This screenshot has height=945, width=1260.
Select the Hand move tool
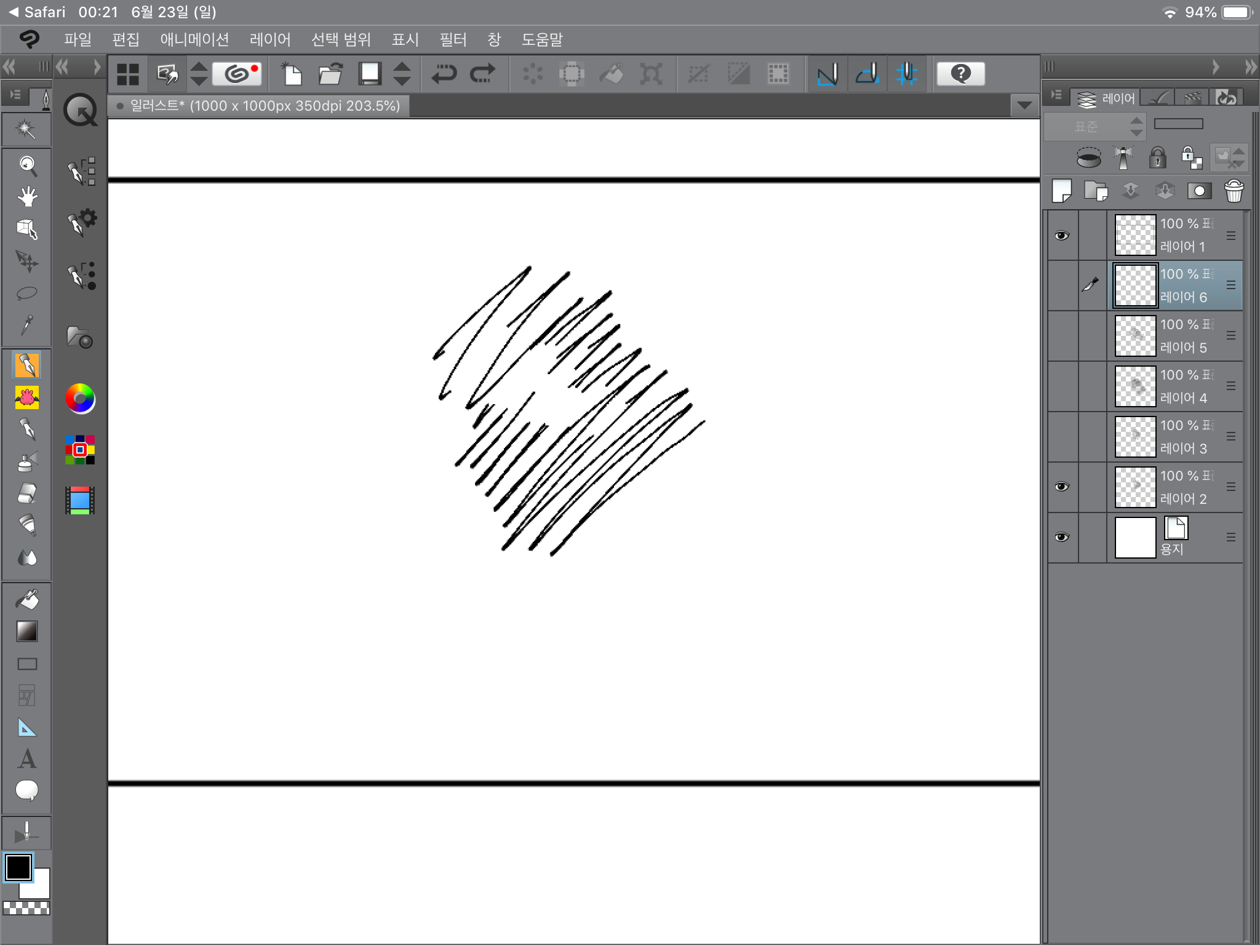coord(26,197)
